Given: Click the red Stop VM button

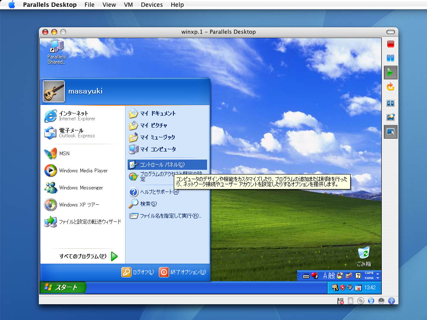Looking at the screenshot, I should [x=390, y=44].
